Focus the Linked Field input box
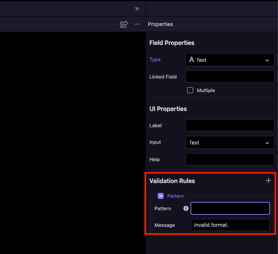 230,77
